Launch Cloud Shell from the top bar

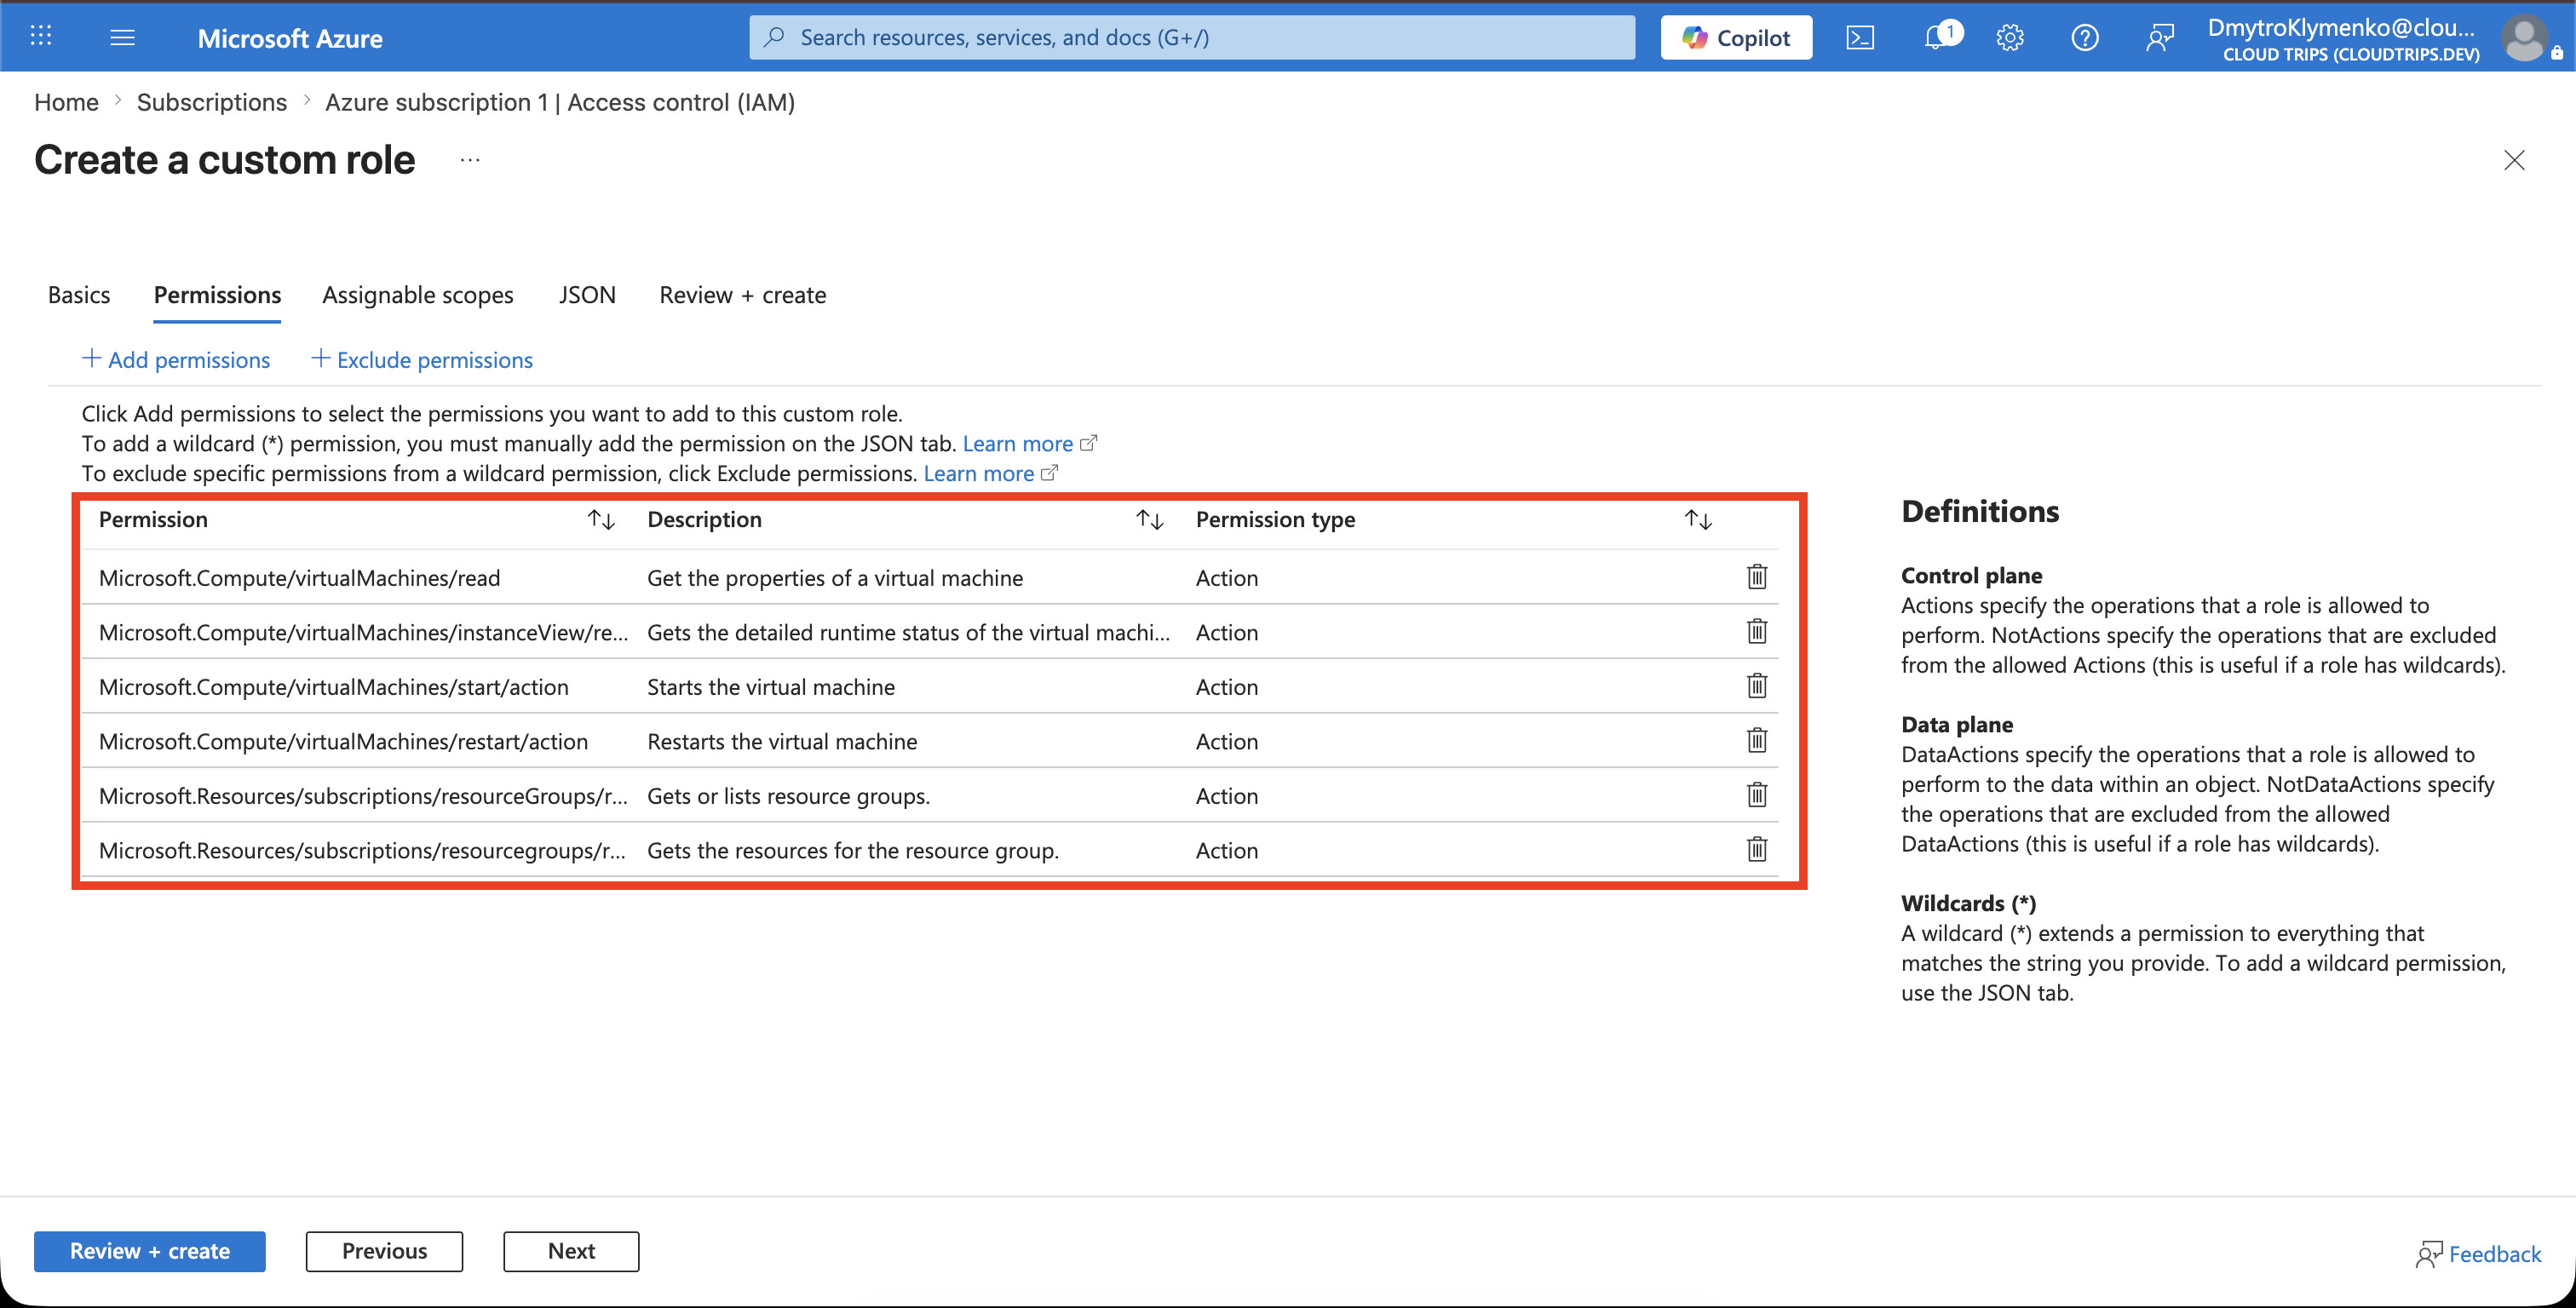coord(1860,38)
